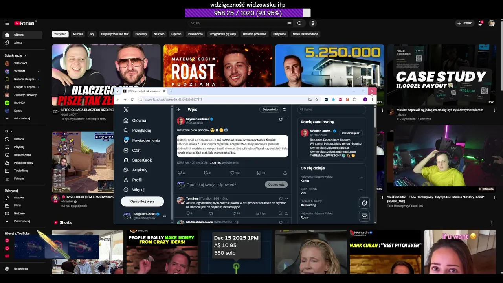
Task: Open the floating Grok button
Action: 364,203
